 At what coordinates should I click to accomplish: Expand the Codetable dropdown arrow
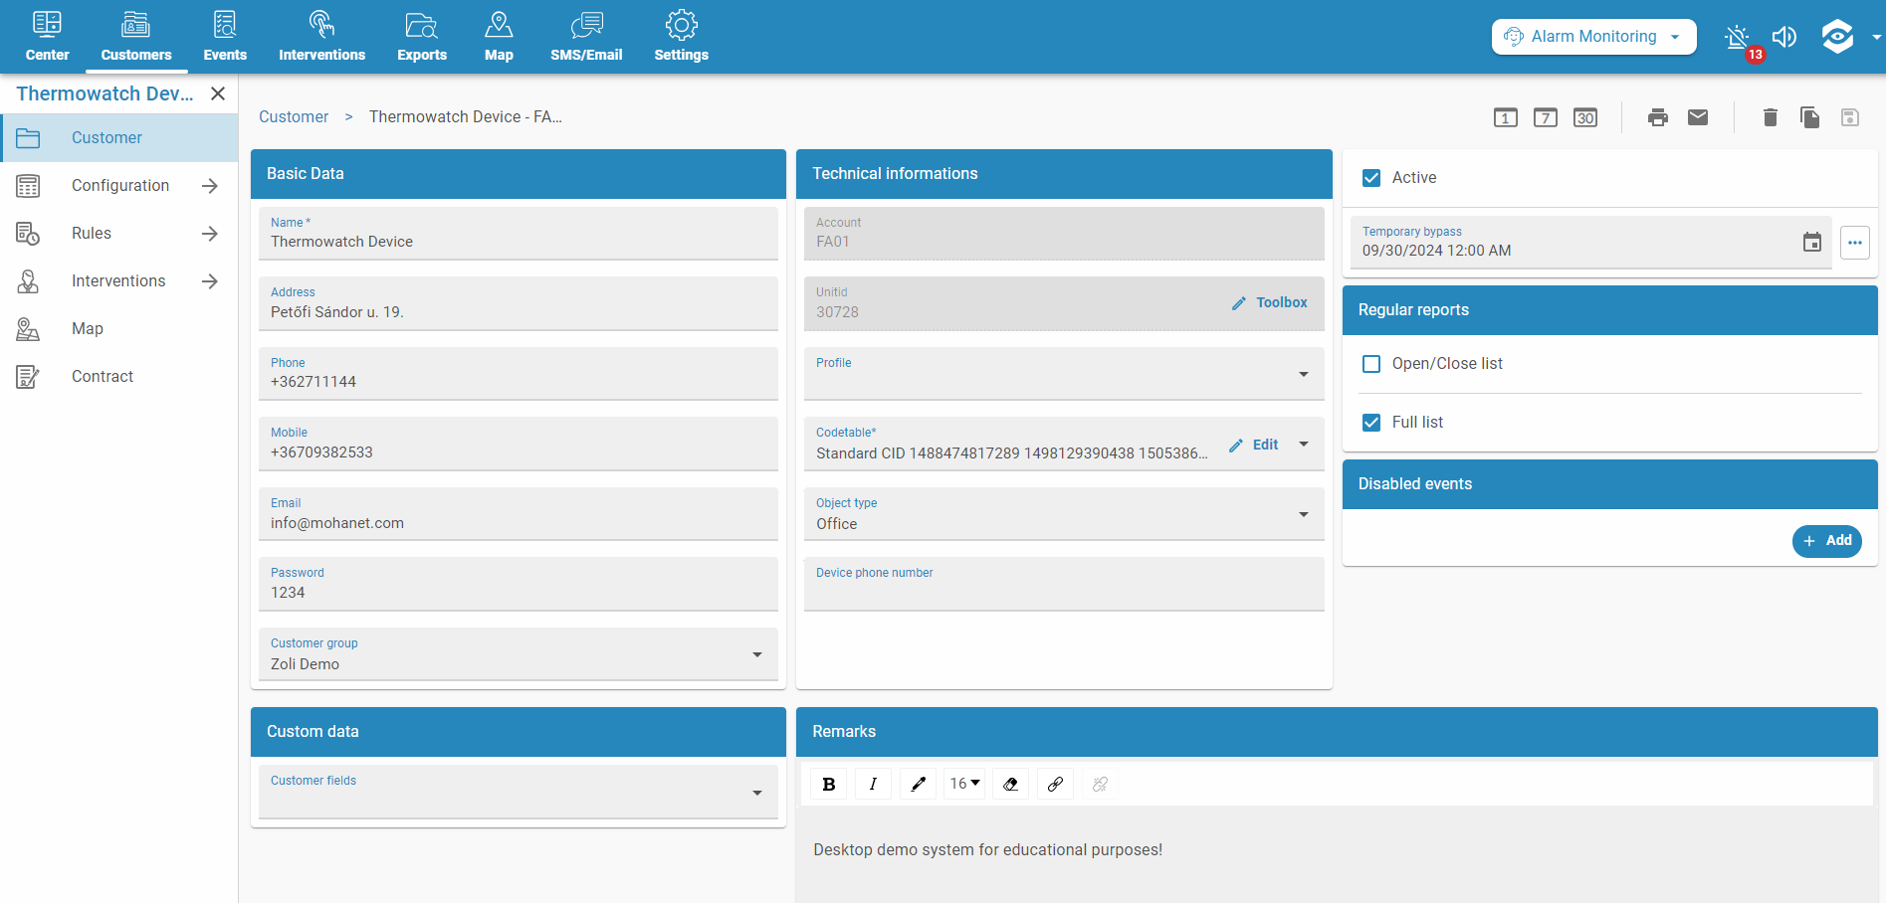[x=1304, y=445]
